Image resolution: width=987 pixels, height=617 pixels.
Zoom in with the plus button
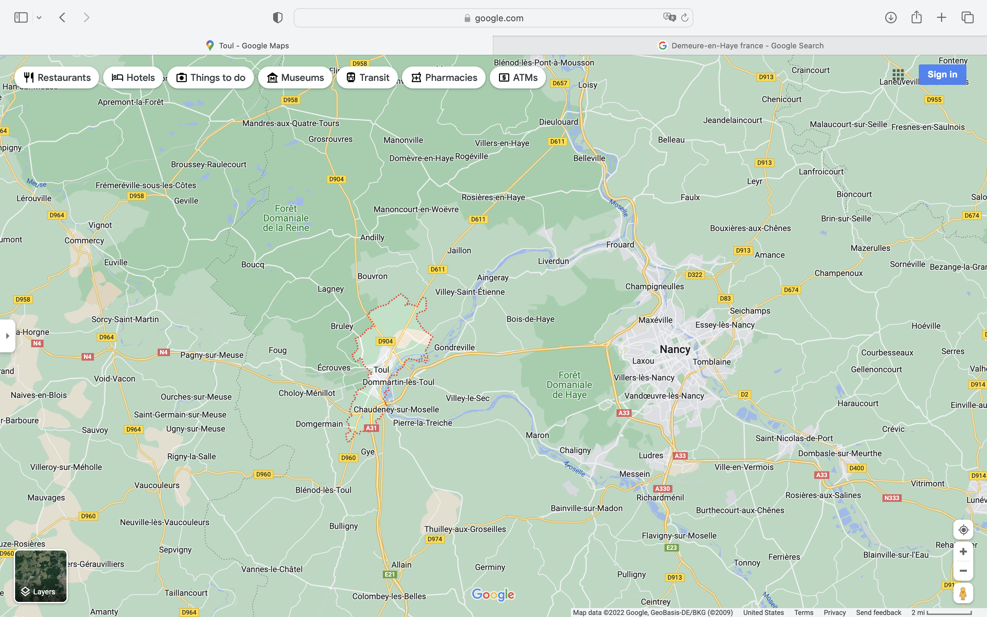pos(963,552)
